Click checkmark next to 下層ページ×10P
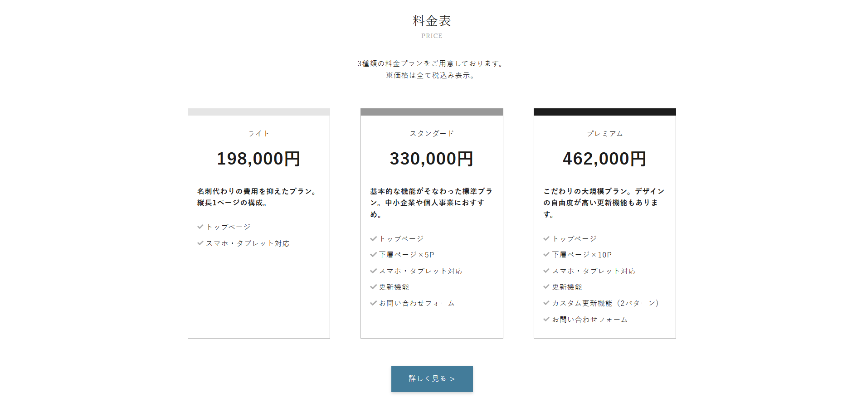 point(546,255)
